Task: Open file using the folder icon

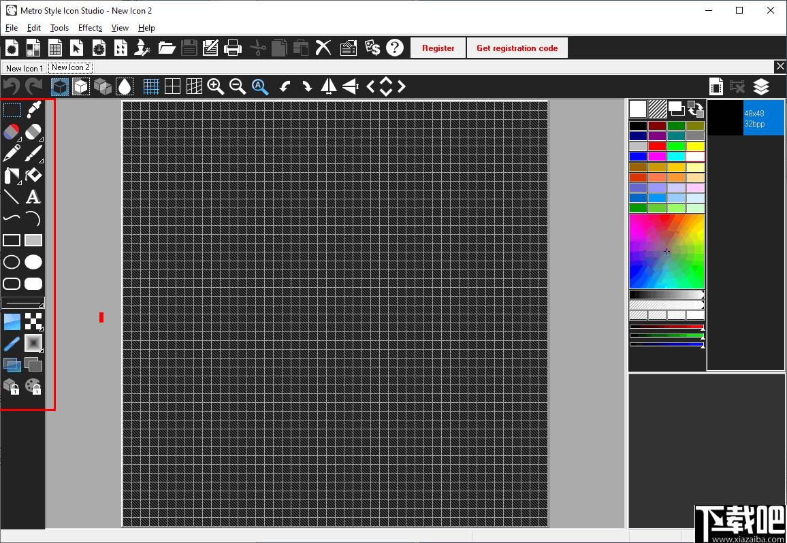Action: pyautogui.click(x=167, y=48)
